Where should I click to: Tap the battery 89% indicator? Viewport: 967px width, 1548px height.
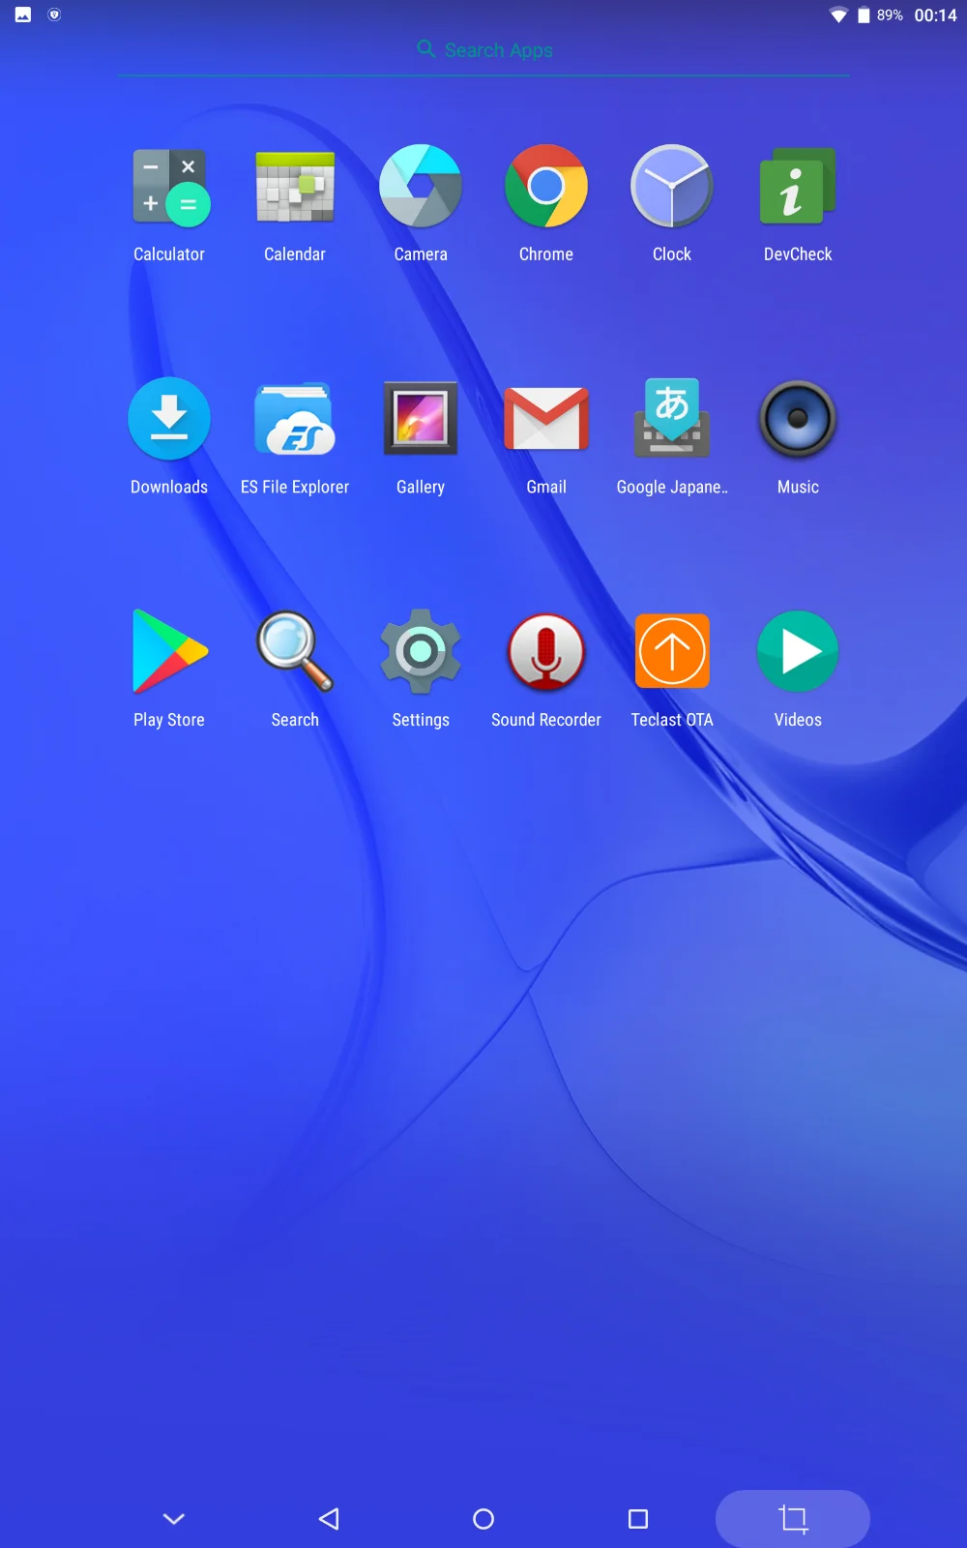pyautogui.click(x=880, y=15)
